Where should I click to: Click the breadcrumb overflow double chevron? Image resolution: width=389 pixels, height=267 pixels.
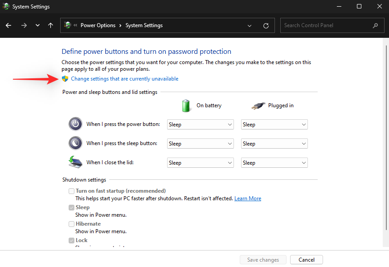click(x=75, y=25)
